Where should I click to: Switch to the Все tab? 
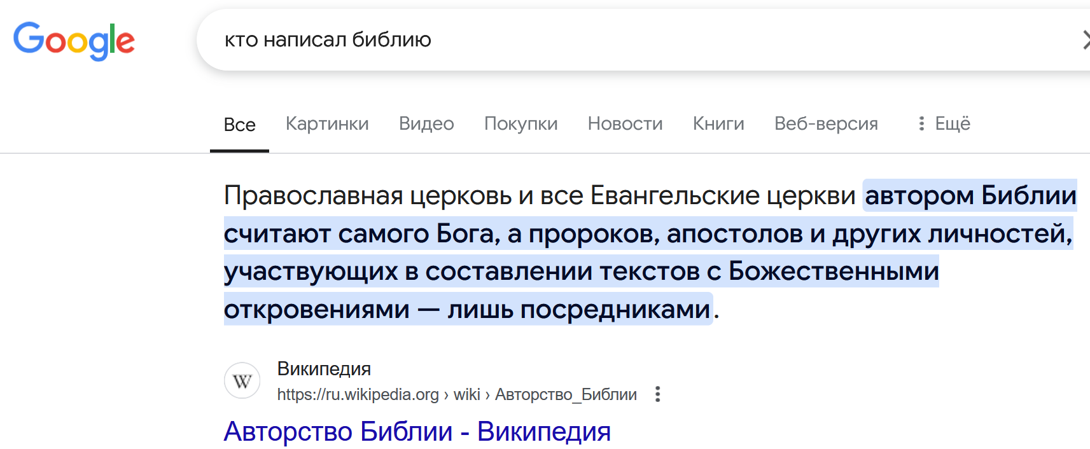pos(239,125)
